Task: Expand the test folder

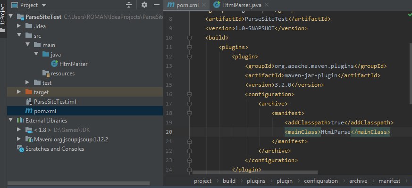Action: click(27, 82)
